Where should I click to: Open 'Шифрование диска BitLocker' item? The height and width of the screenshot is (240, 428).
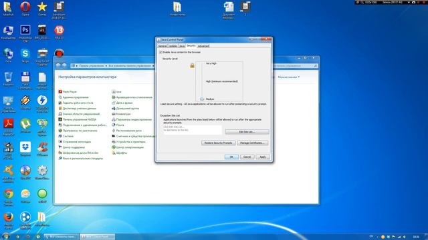78,153
